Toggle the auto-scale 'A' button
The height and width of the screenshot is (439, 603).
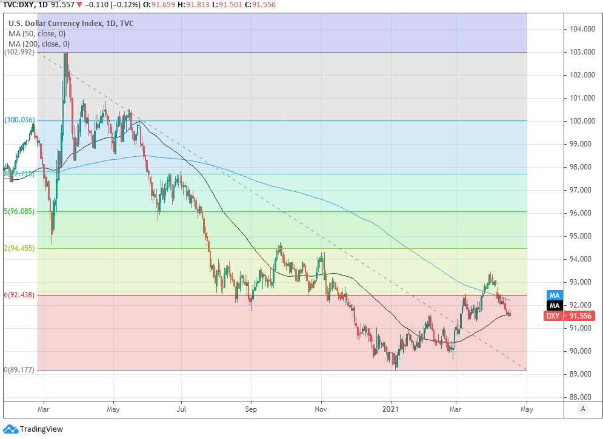[x=582, y=409]
